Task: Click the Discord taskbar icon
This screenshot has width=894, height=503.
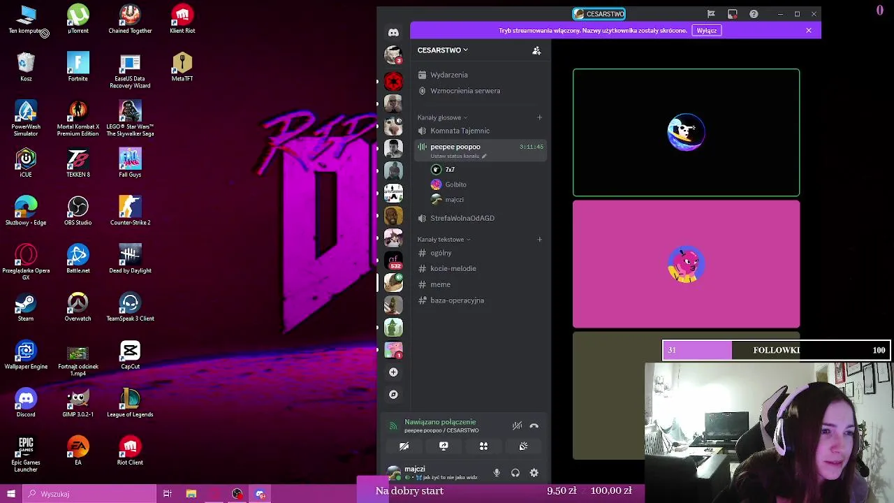Action: click(260, 494)
